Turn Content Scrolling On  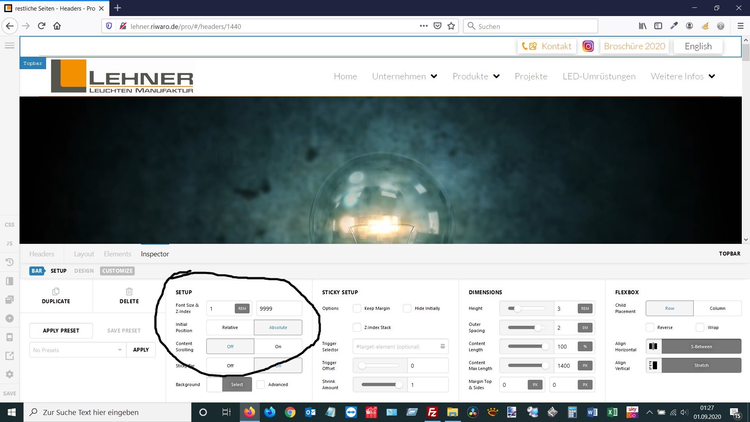[278, 347]
